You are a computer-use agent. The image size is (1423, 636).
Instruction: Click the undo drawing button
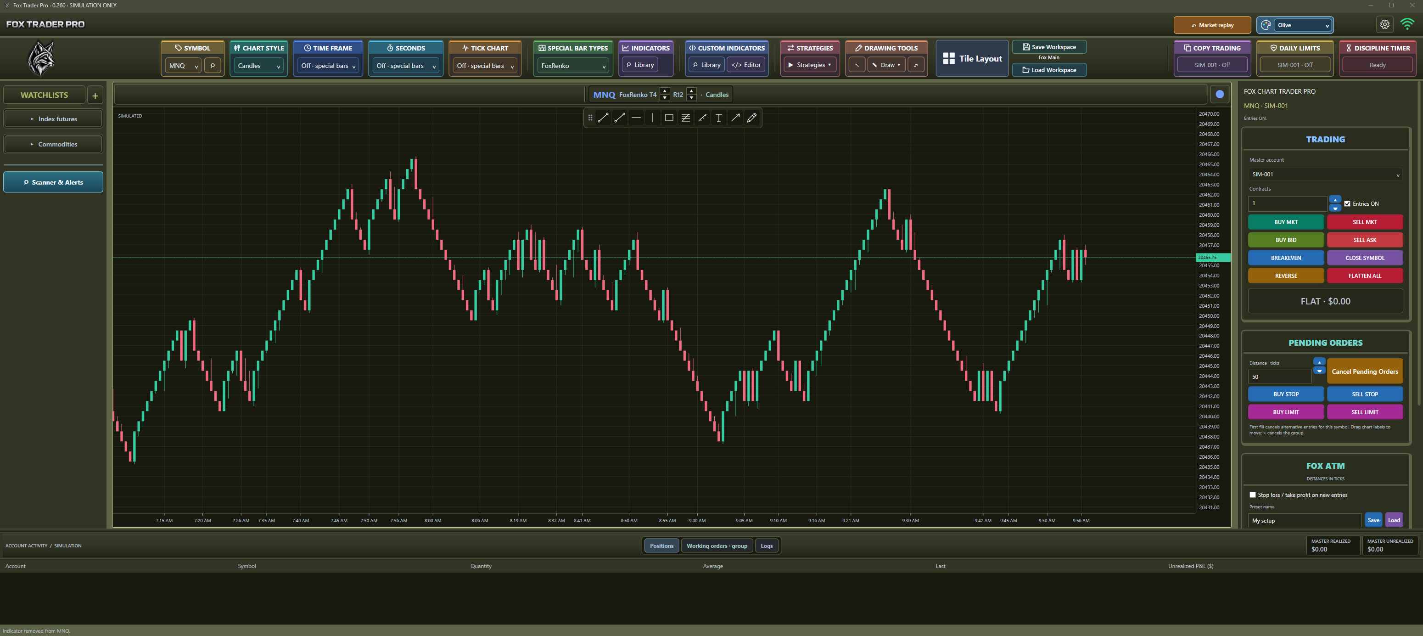[916, 65]
